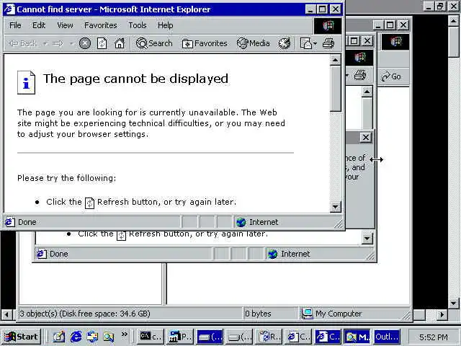The height and width of the screenshot is (346, 461).
Task: Click the 5:52 PM clock in the system tray
Action: tap(434, 337)
